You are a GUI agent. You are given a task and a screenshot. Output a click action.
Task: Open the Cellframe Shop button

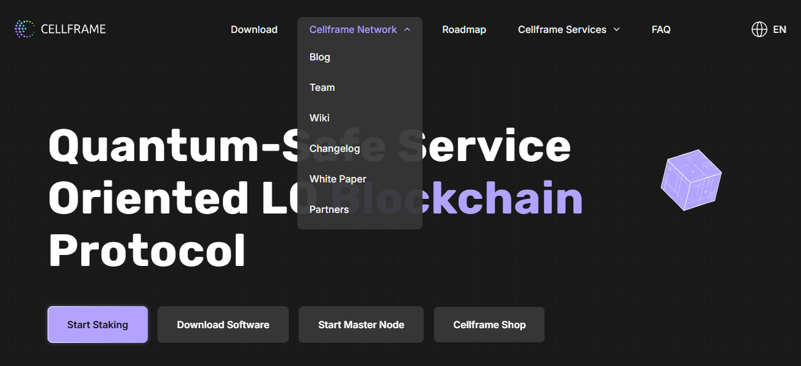pyautogui.click(x=489, y=325)
